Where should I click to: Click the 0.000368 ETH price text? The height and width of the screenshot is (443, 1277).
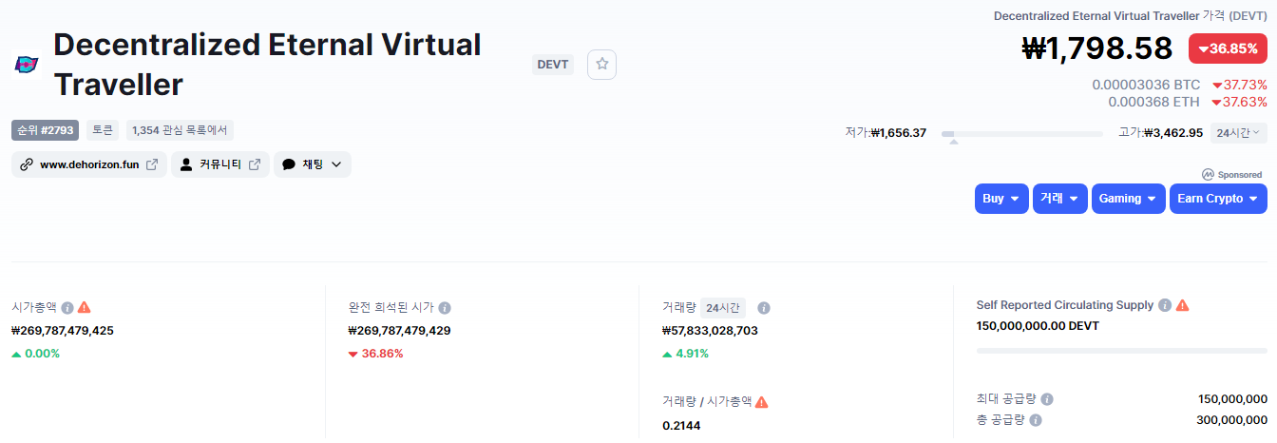pyautogui.click(x=1153, y=102)
